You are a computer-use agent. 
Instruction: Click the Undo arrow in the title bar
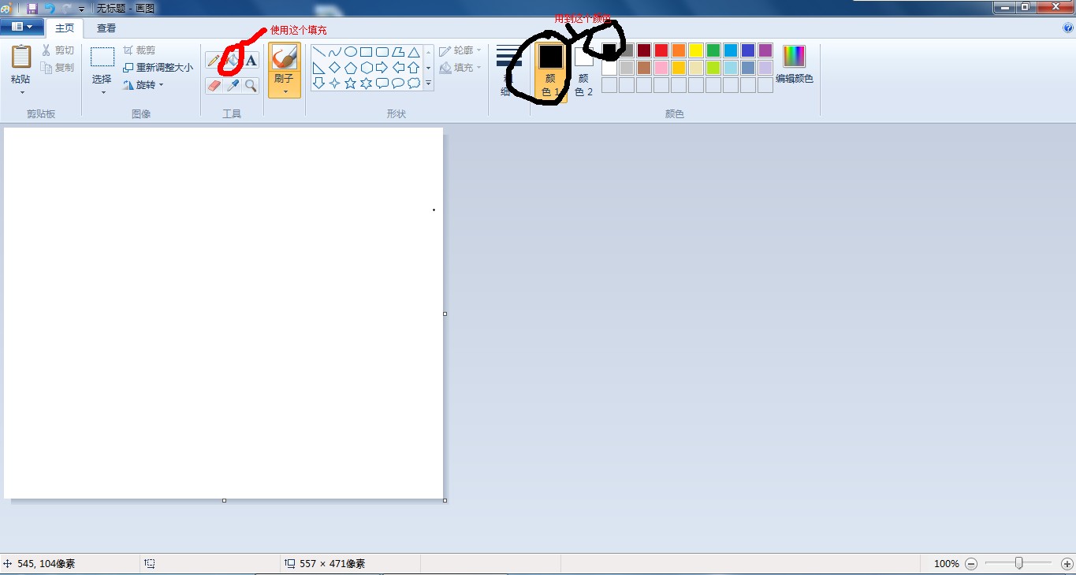(x=50, y=8)
